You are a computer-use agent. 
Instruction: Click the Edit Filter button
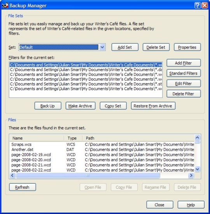(x=184, y=84)
